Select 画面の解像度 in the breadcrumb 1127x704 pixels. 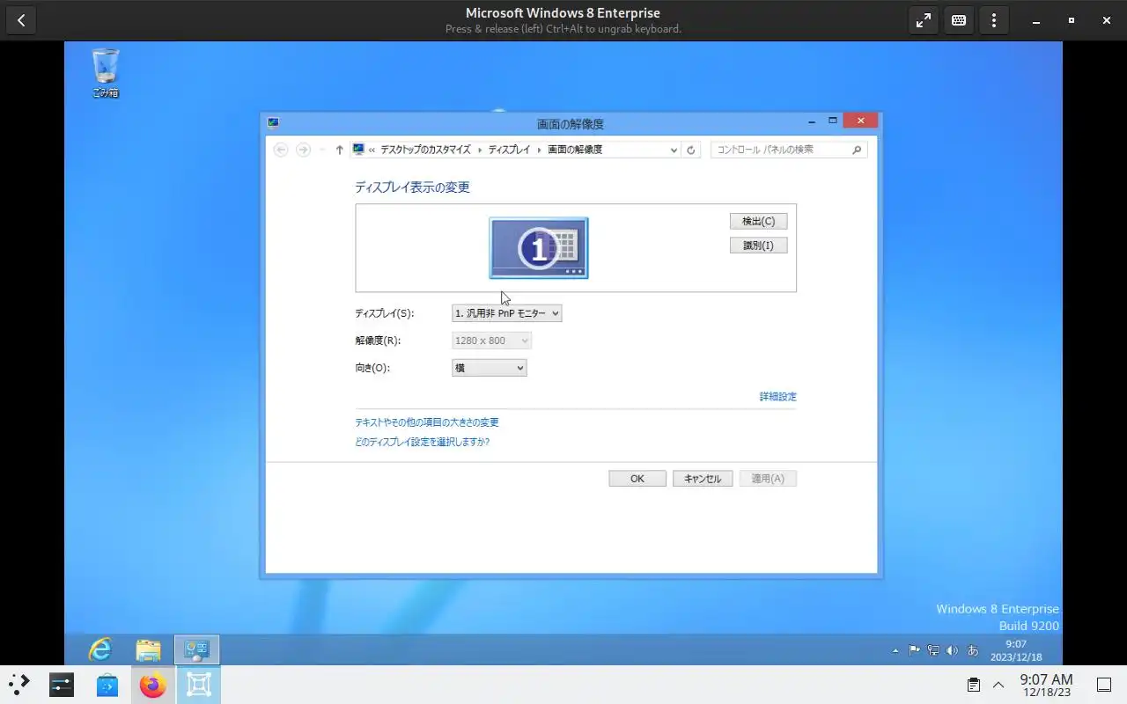[x=575, y=150]
